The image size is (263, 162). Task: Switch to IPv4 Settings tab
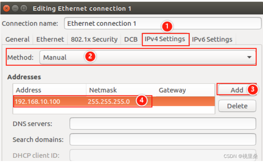[165, 39]
